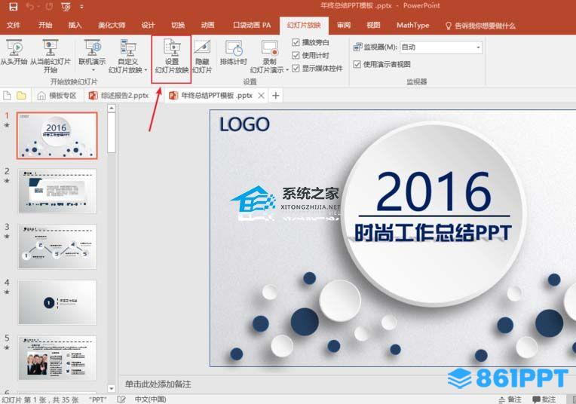The height and width of the screenshot is (404, 576).
Task: Toggle 使用演示者视图 checkbox
Action: click(x=357, y=64)
